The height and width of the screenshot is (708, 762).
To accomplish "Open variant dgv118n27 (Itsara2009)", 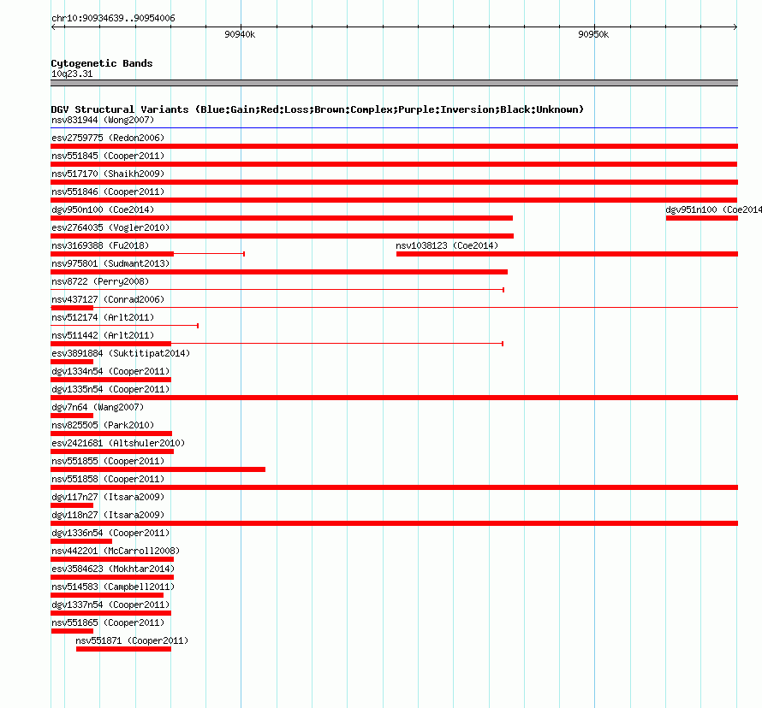I will pyautogui.click(x=108, y=515).
